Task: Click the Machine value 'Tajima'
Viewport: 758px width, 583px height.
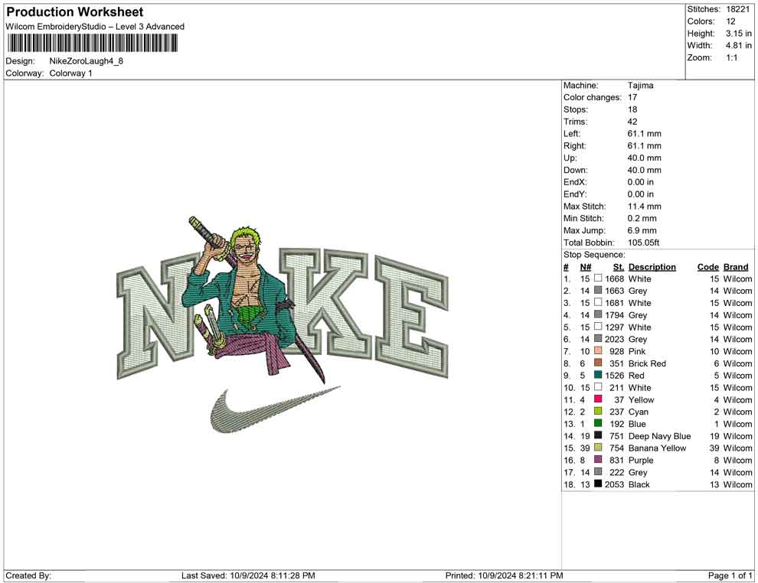Action: click(x=641, y=86)
